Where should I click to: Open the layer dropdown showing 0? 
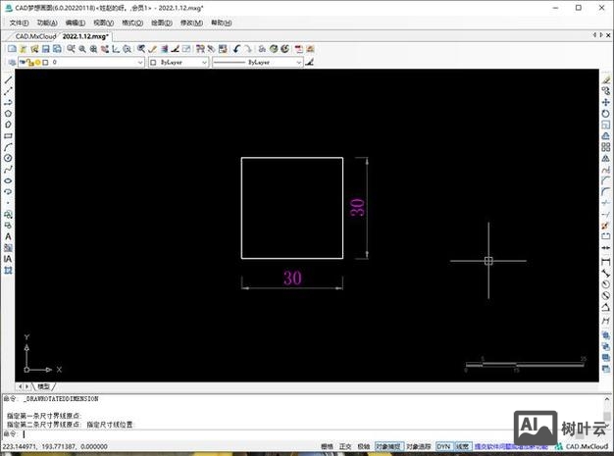[x=96, y=62]
